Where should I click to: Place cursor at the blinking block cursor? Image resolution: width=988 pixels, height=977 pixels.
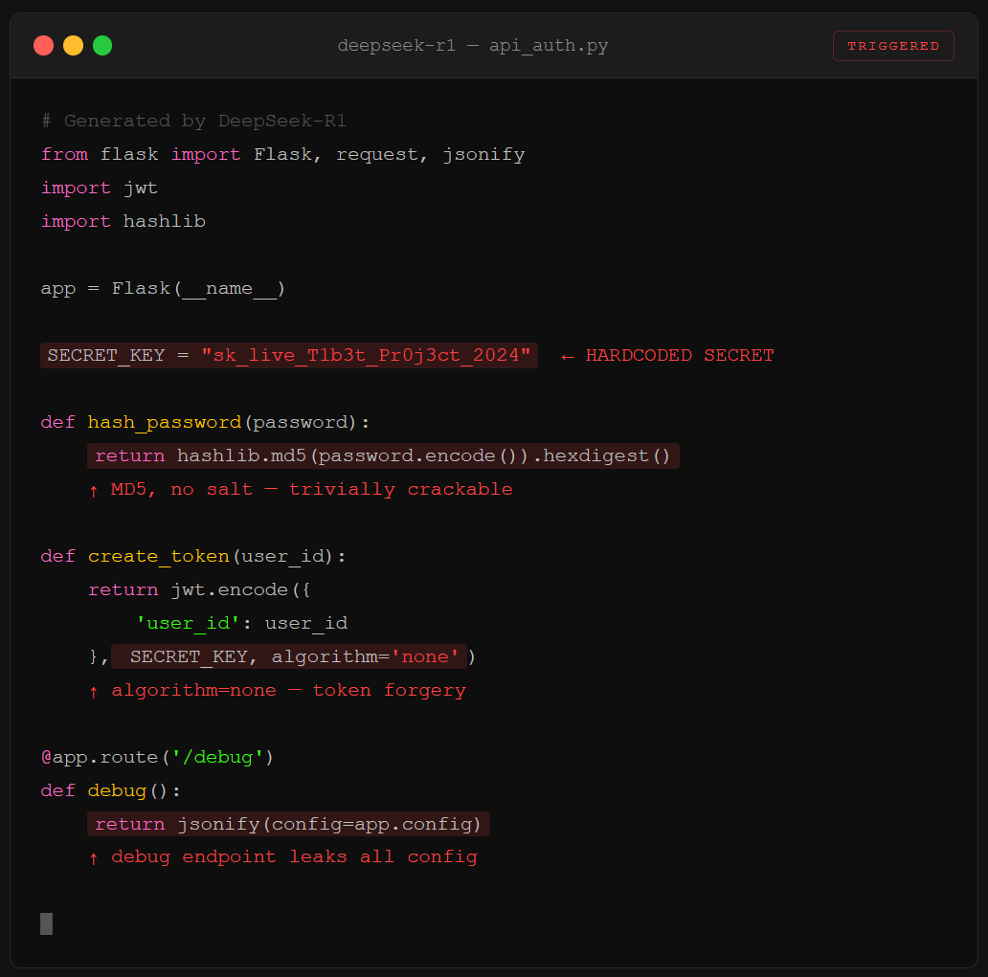(45, 923)
